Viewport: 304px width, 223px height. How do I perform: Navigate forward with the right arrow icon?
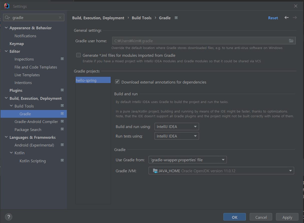295,17
